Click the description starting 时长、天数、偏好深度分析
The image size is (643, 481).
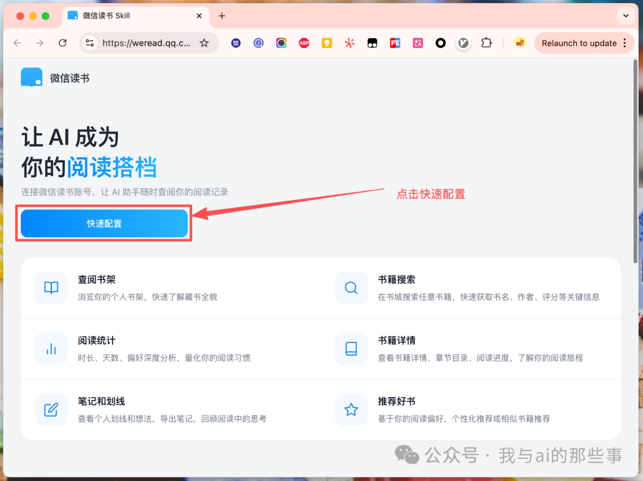[164, 358]
